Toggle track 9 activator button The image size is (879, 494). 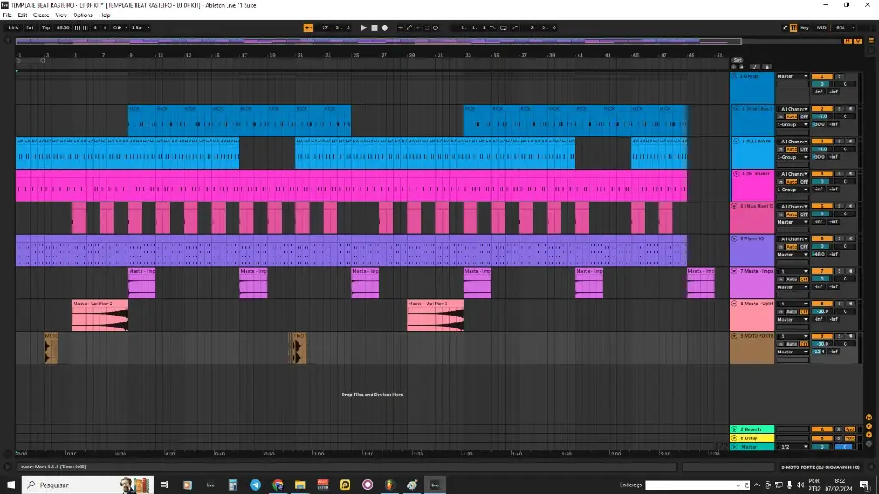point(821,336)
